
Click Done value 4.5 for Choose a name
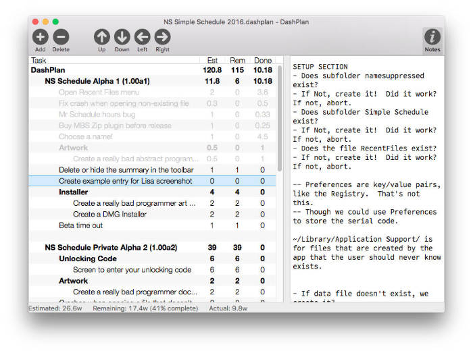[x=263, y=137]
